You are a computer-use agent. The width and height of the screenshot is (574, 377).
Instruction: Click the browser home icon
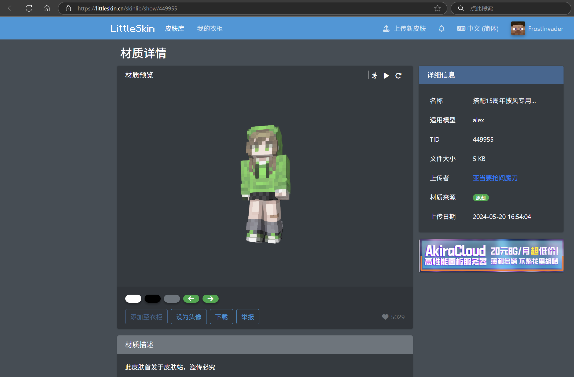[x=47, y=8]
